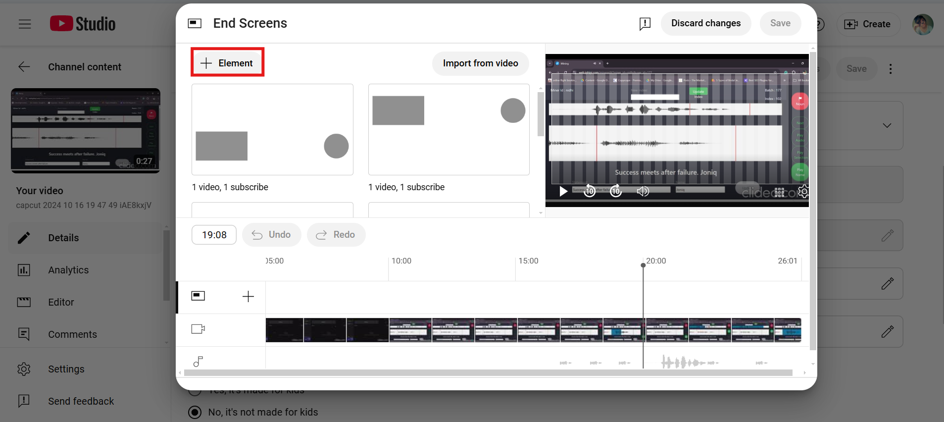Click the Settings gear icon in sidebar

click(x=24, y=369)
